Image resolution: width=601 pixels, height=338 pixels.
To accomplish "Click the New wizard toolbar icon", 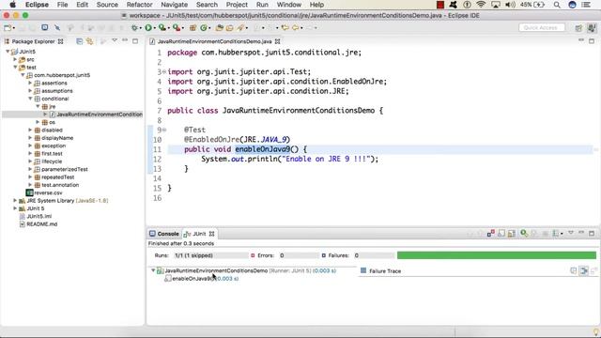I will 8,27.
